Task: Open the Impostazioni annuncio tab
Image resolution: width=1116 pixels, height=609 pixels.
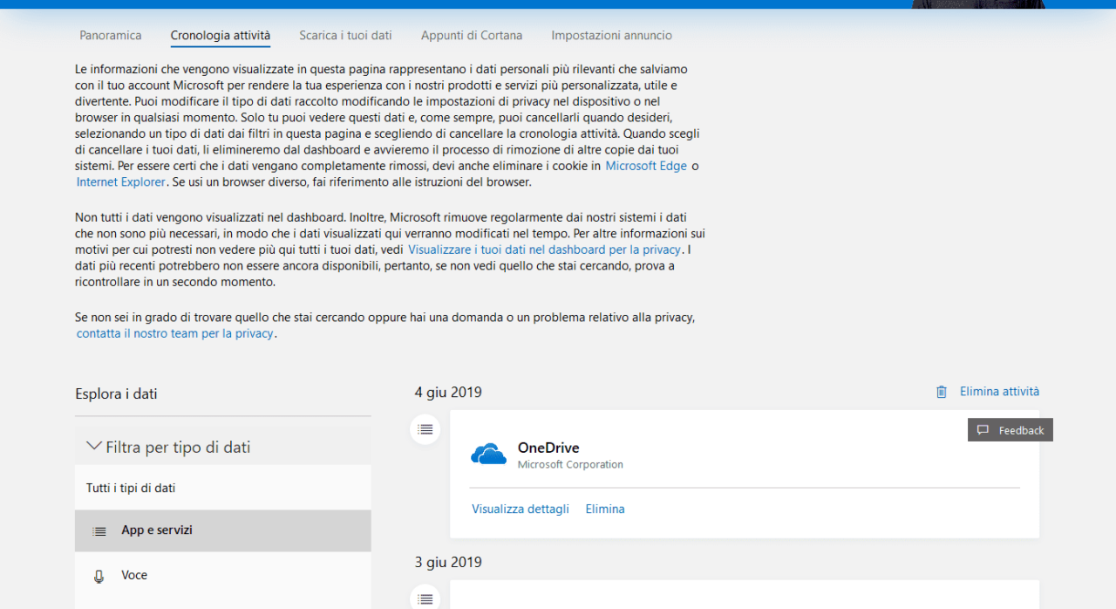Action: (x=611, y=36)
